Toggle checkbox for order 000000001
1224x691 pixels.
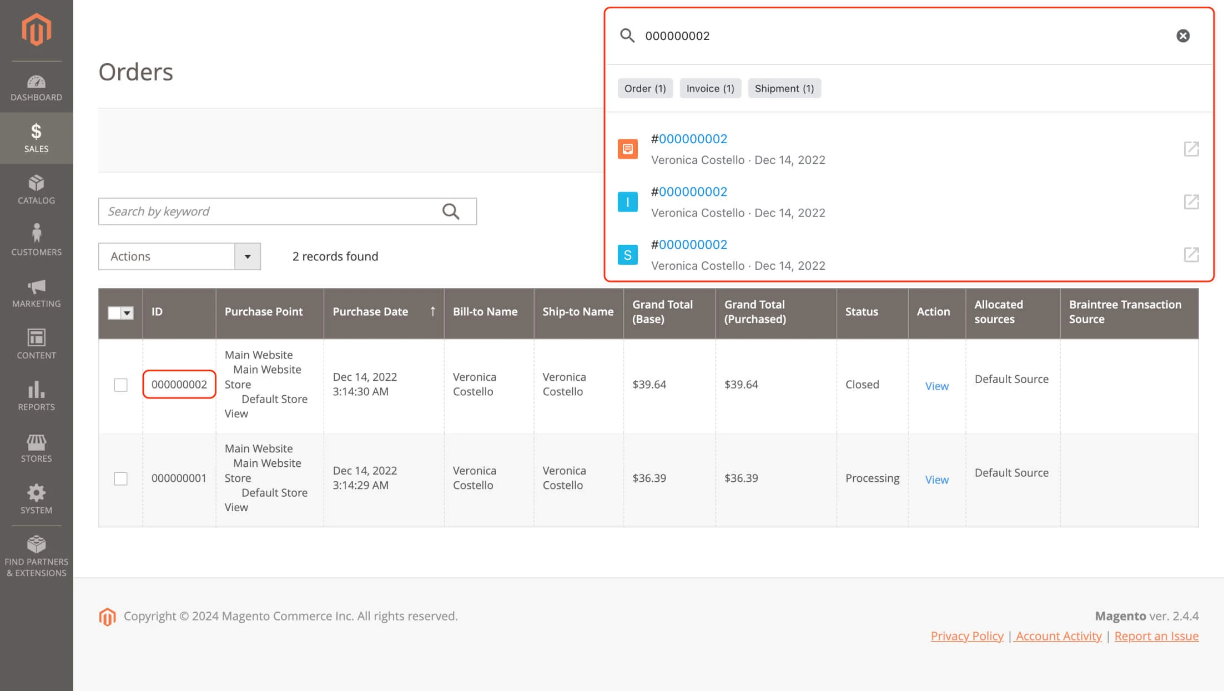coord(120,478)
